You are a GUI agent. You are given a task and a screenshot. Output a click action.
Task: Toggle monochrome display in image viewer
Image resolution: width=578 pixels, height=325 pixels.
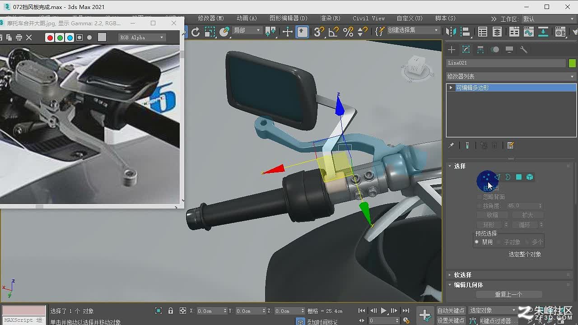pos(90,37)
